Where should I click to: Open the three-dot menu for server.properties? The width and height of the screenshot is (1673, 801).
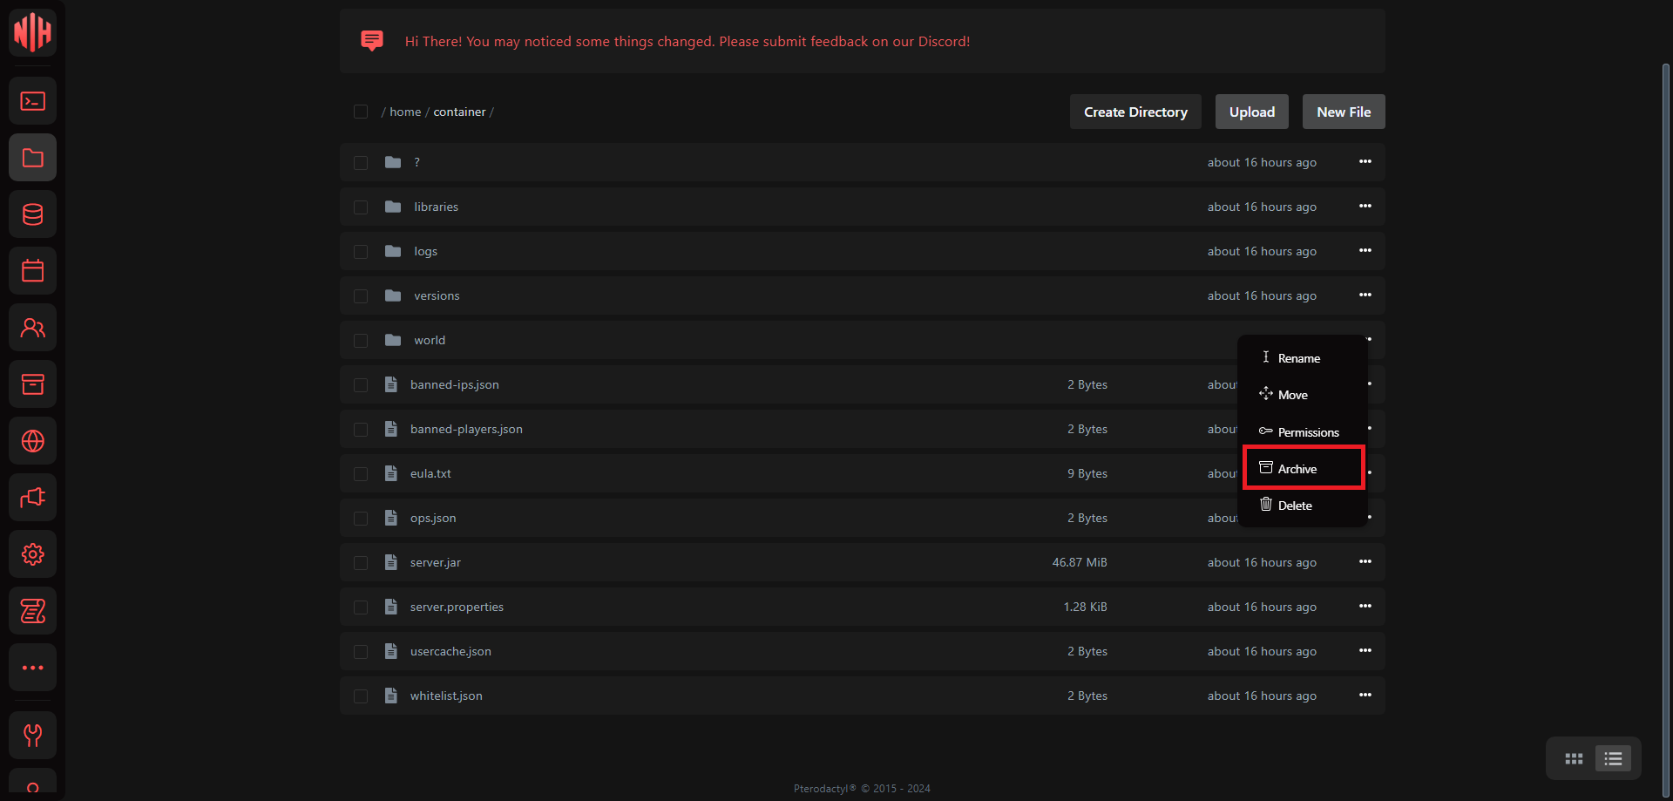pyautogui.click(x=1365, y=607)
